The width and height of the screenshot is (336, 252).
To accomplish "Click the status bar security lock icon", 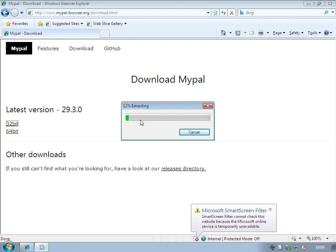I will click(x=294, y=239).
